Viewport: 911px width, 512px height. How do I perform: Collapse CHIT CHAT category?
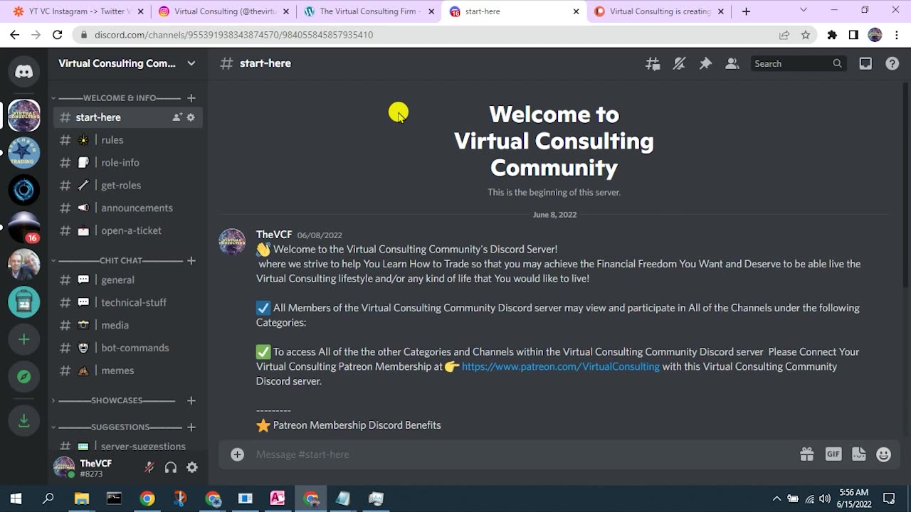tap(117, 260)
